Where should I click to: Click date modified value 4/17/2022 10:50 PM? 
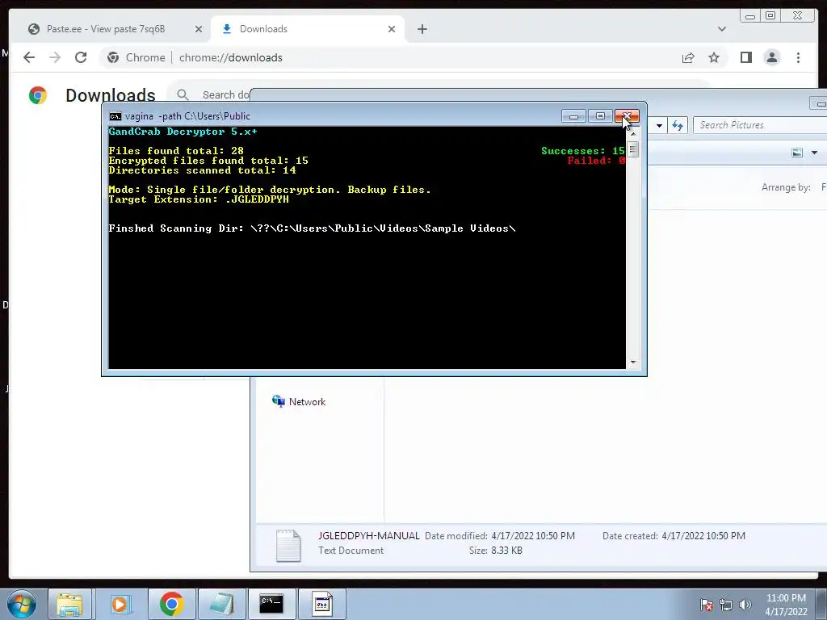point(533,536)
